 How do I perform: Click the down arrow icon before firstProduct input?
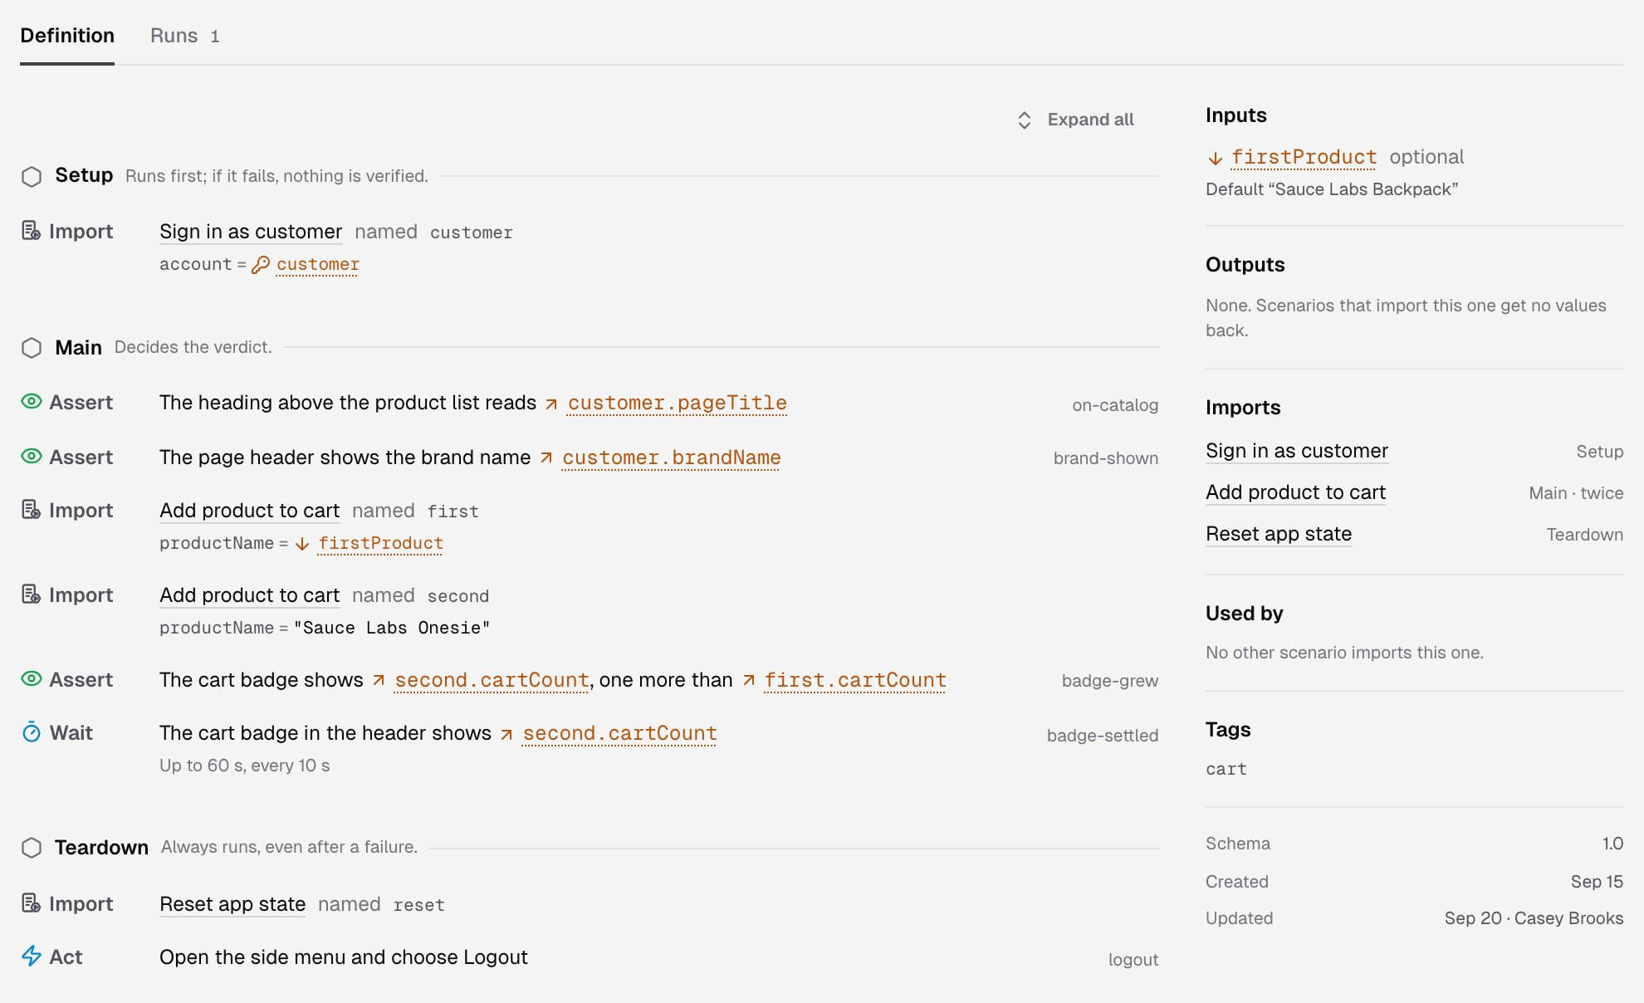click(1216, 158)
